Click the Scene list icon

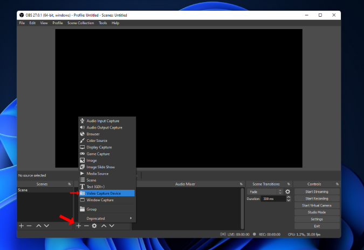point(82,180)
